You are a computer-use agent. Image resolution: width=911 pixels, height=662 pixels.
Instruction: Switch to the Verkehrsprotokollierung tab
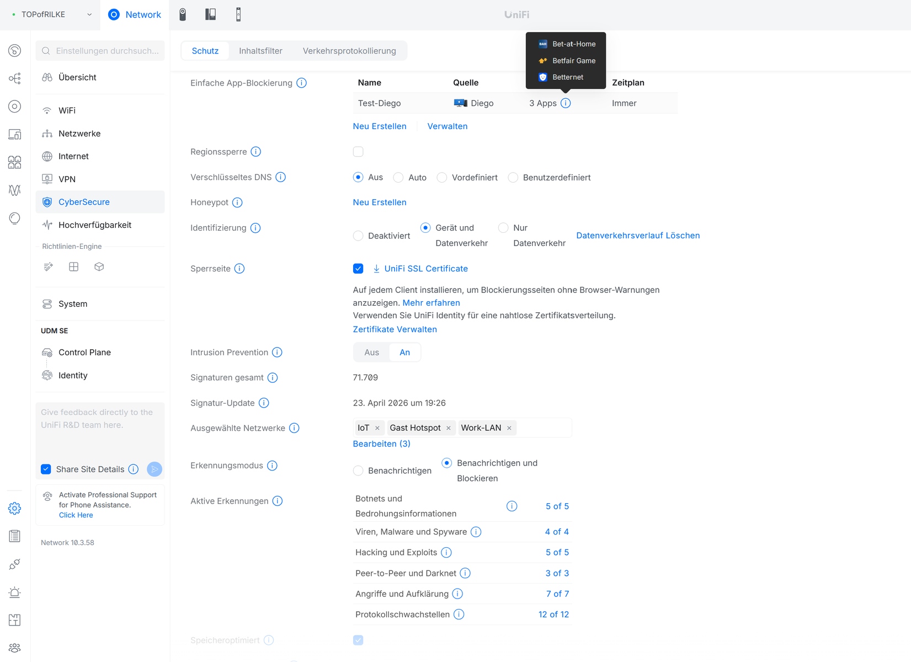(349, 51)
